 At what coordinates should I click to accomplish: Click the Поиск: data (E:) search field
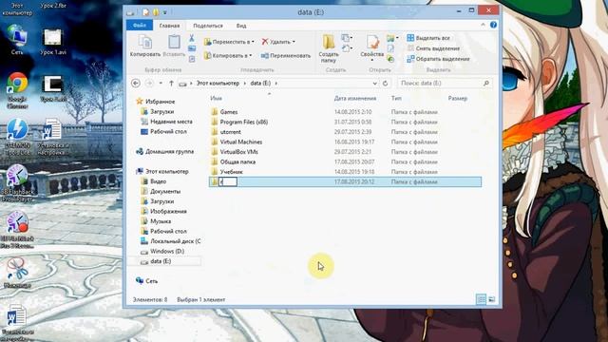pos(445,83)
